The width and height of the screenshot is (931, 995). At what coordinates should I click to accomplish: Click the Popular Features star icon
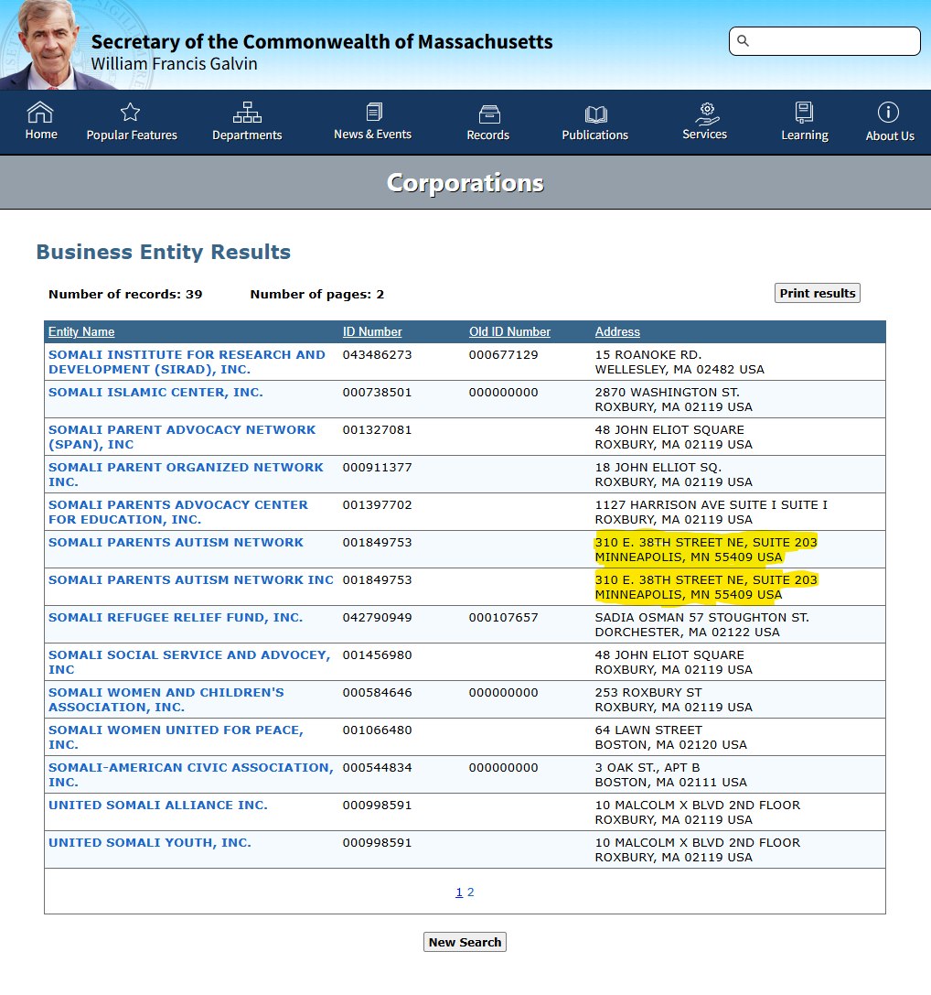[x=131, y=113]
